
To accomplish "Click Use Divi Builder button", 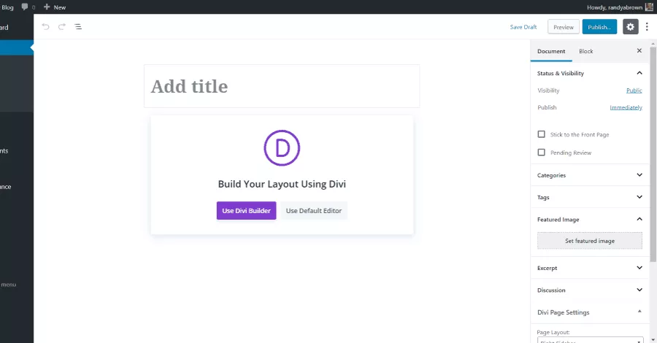I will click(247, 211).
